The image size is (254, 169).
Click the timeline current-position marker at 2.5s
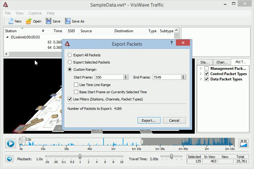[24, 141]
